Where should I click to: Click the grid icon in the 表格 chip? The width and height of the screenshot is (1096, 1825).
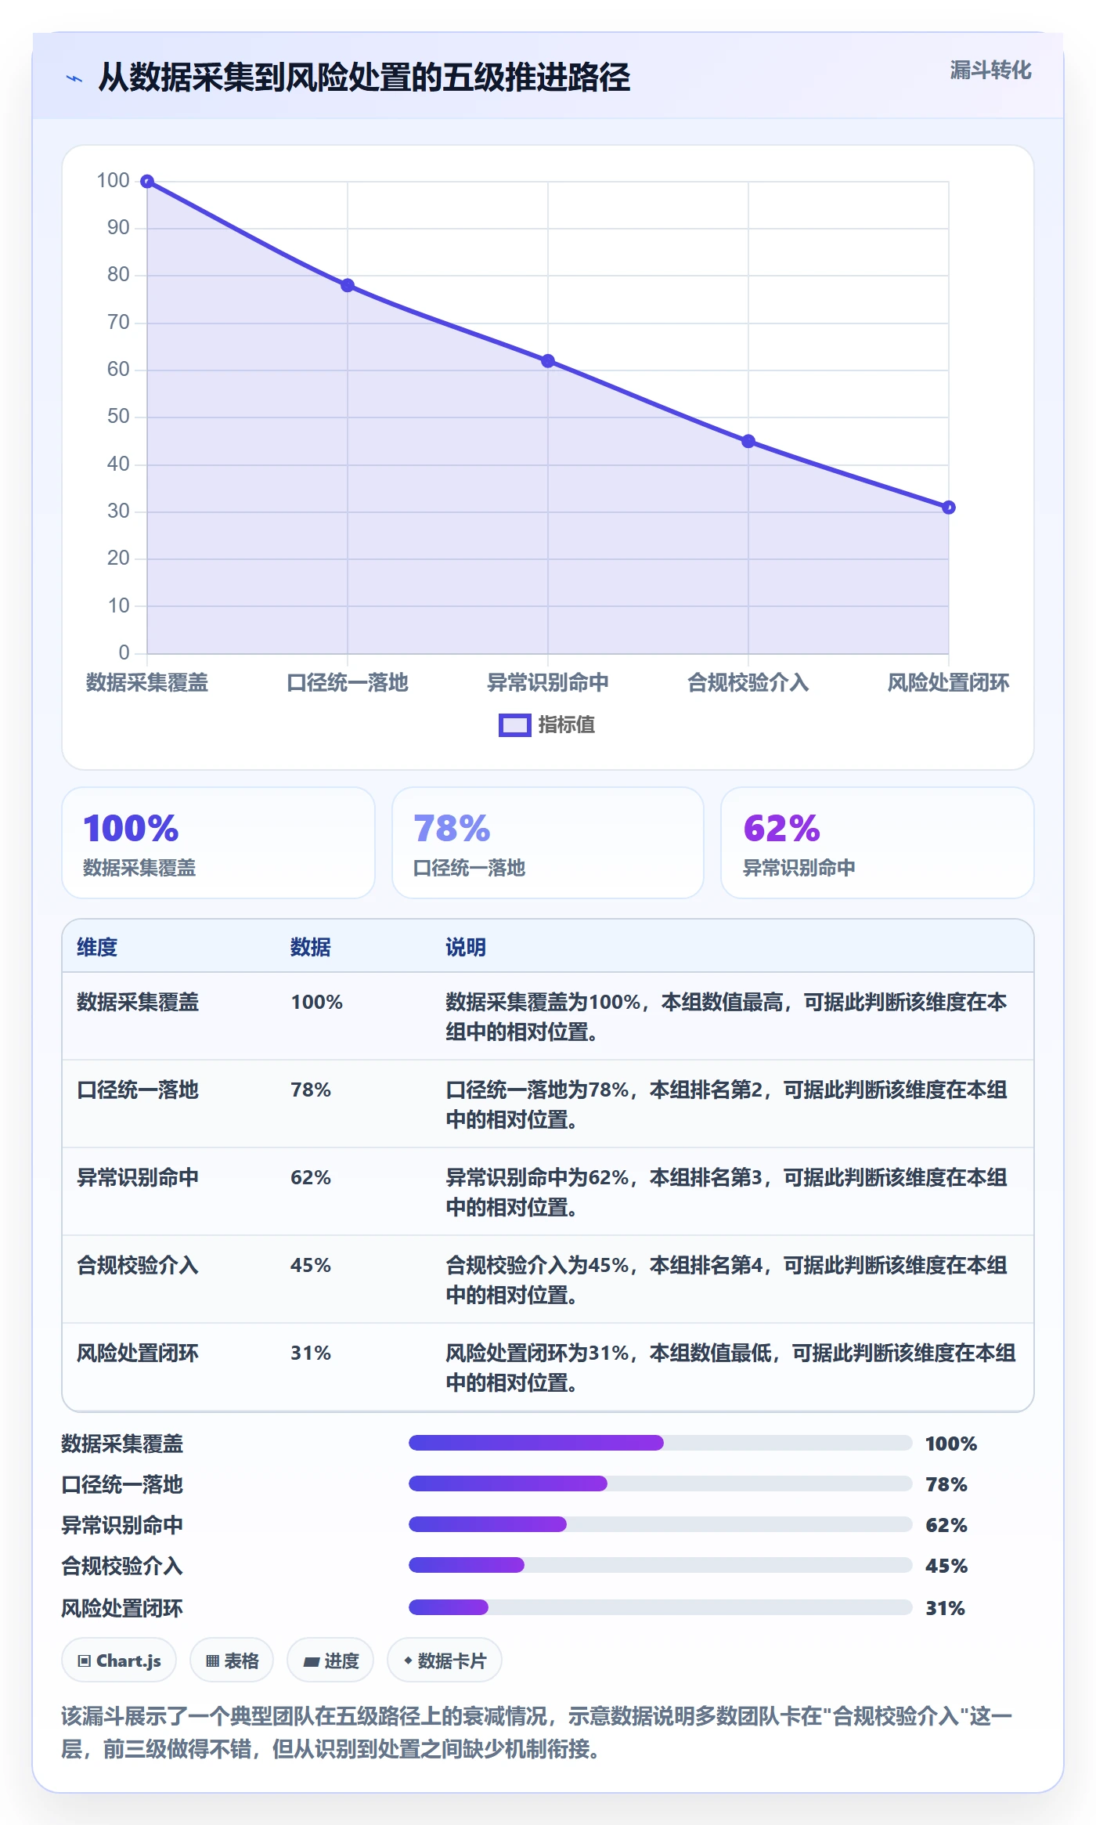(x=212, y=1661)
